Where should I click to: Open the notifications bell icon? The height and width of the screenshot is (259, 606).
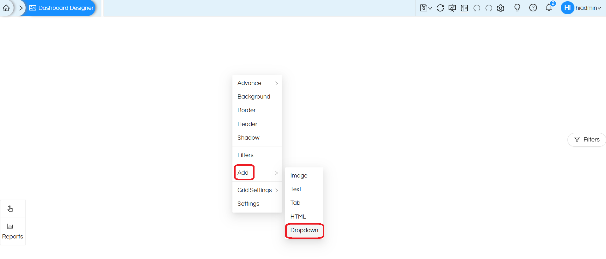[549, 8]
